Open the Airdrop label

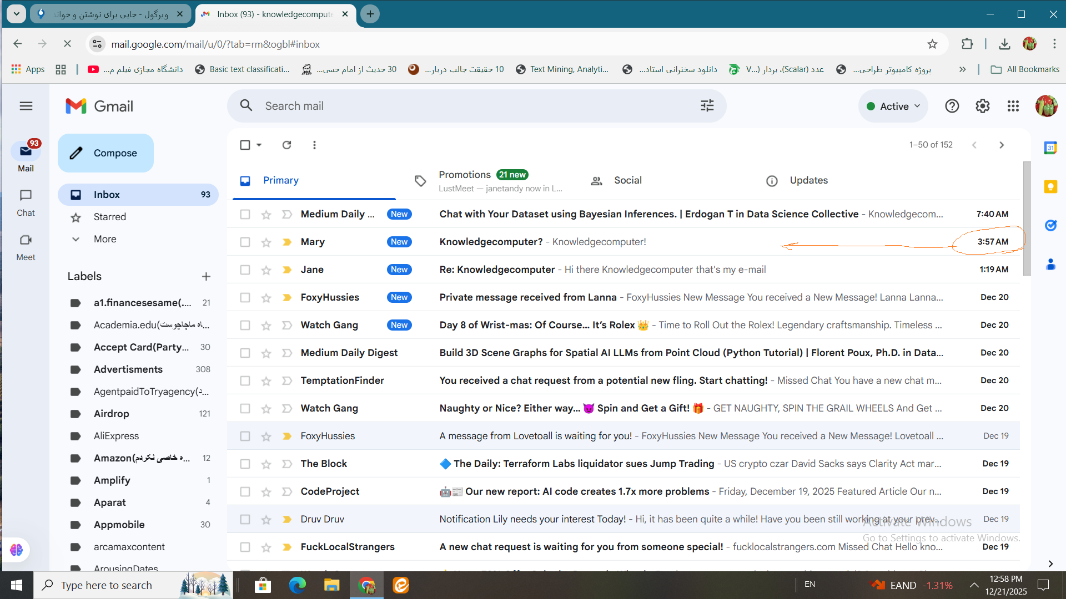point(112,414)
